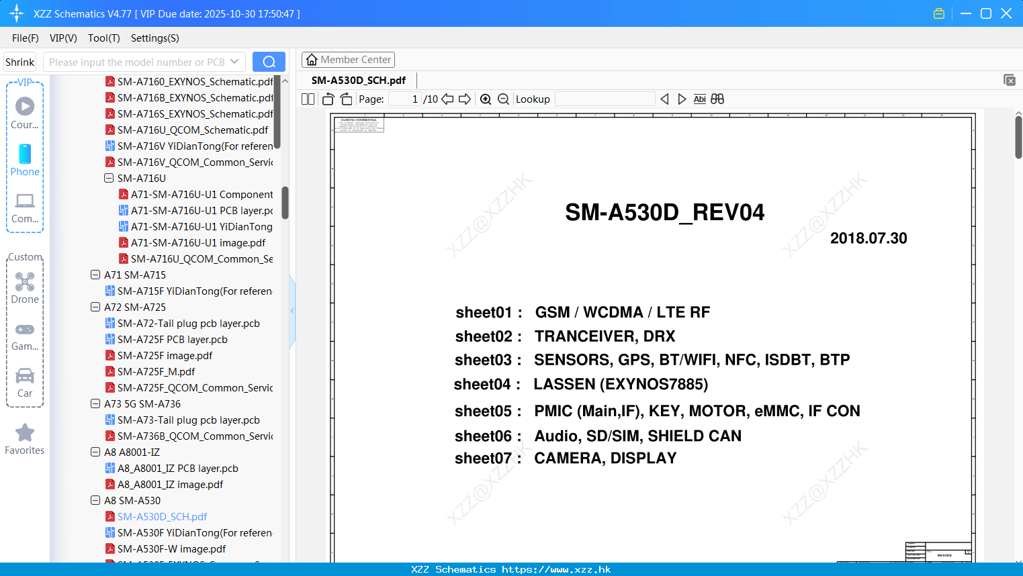Toggle two-page view in PDF toolbar

(x=308, y=99)
